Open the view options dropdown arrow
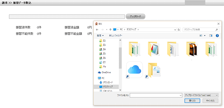 tap(205, 36)
